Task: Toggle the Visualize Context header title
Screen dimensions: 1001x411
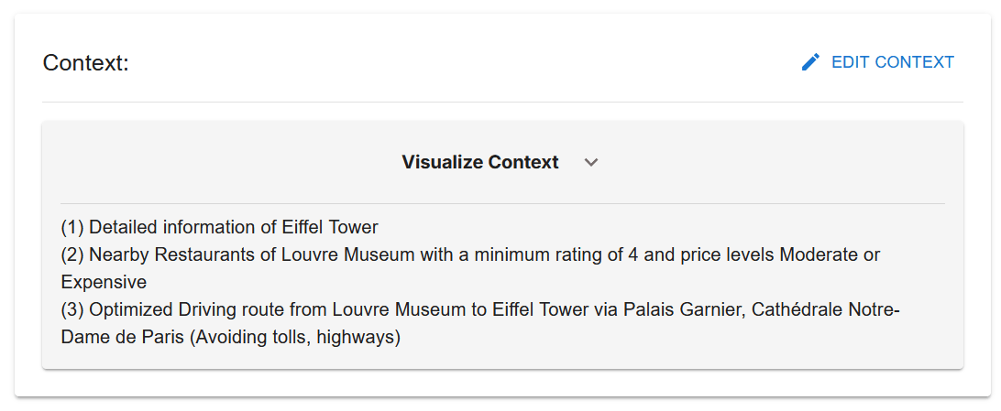Action: tap(479, 162)
